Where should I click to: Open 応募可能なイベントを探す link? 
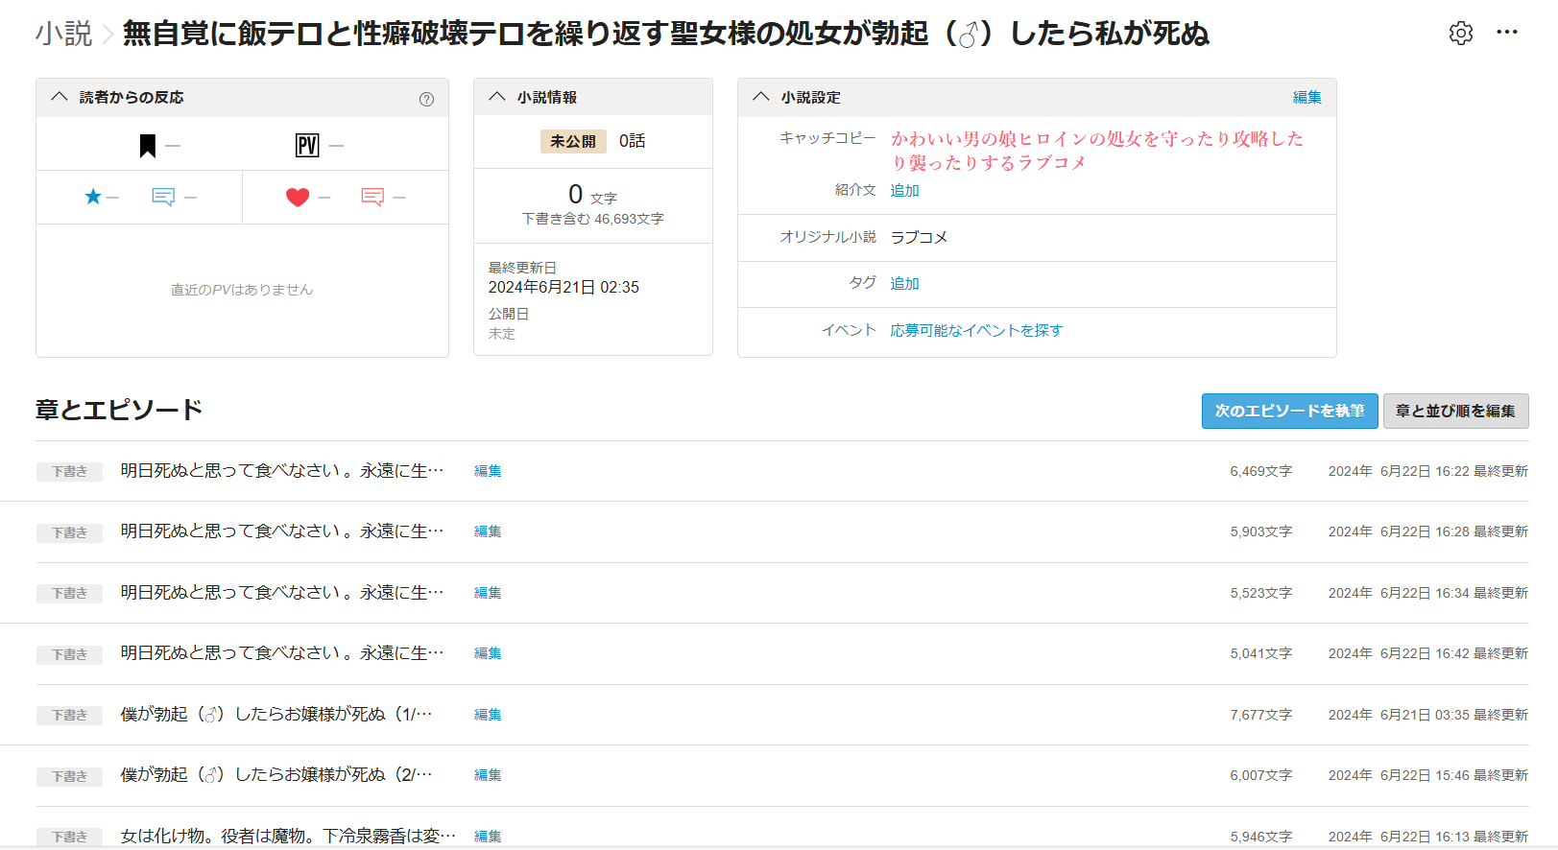[975, 330]
